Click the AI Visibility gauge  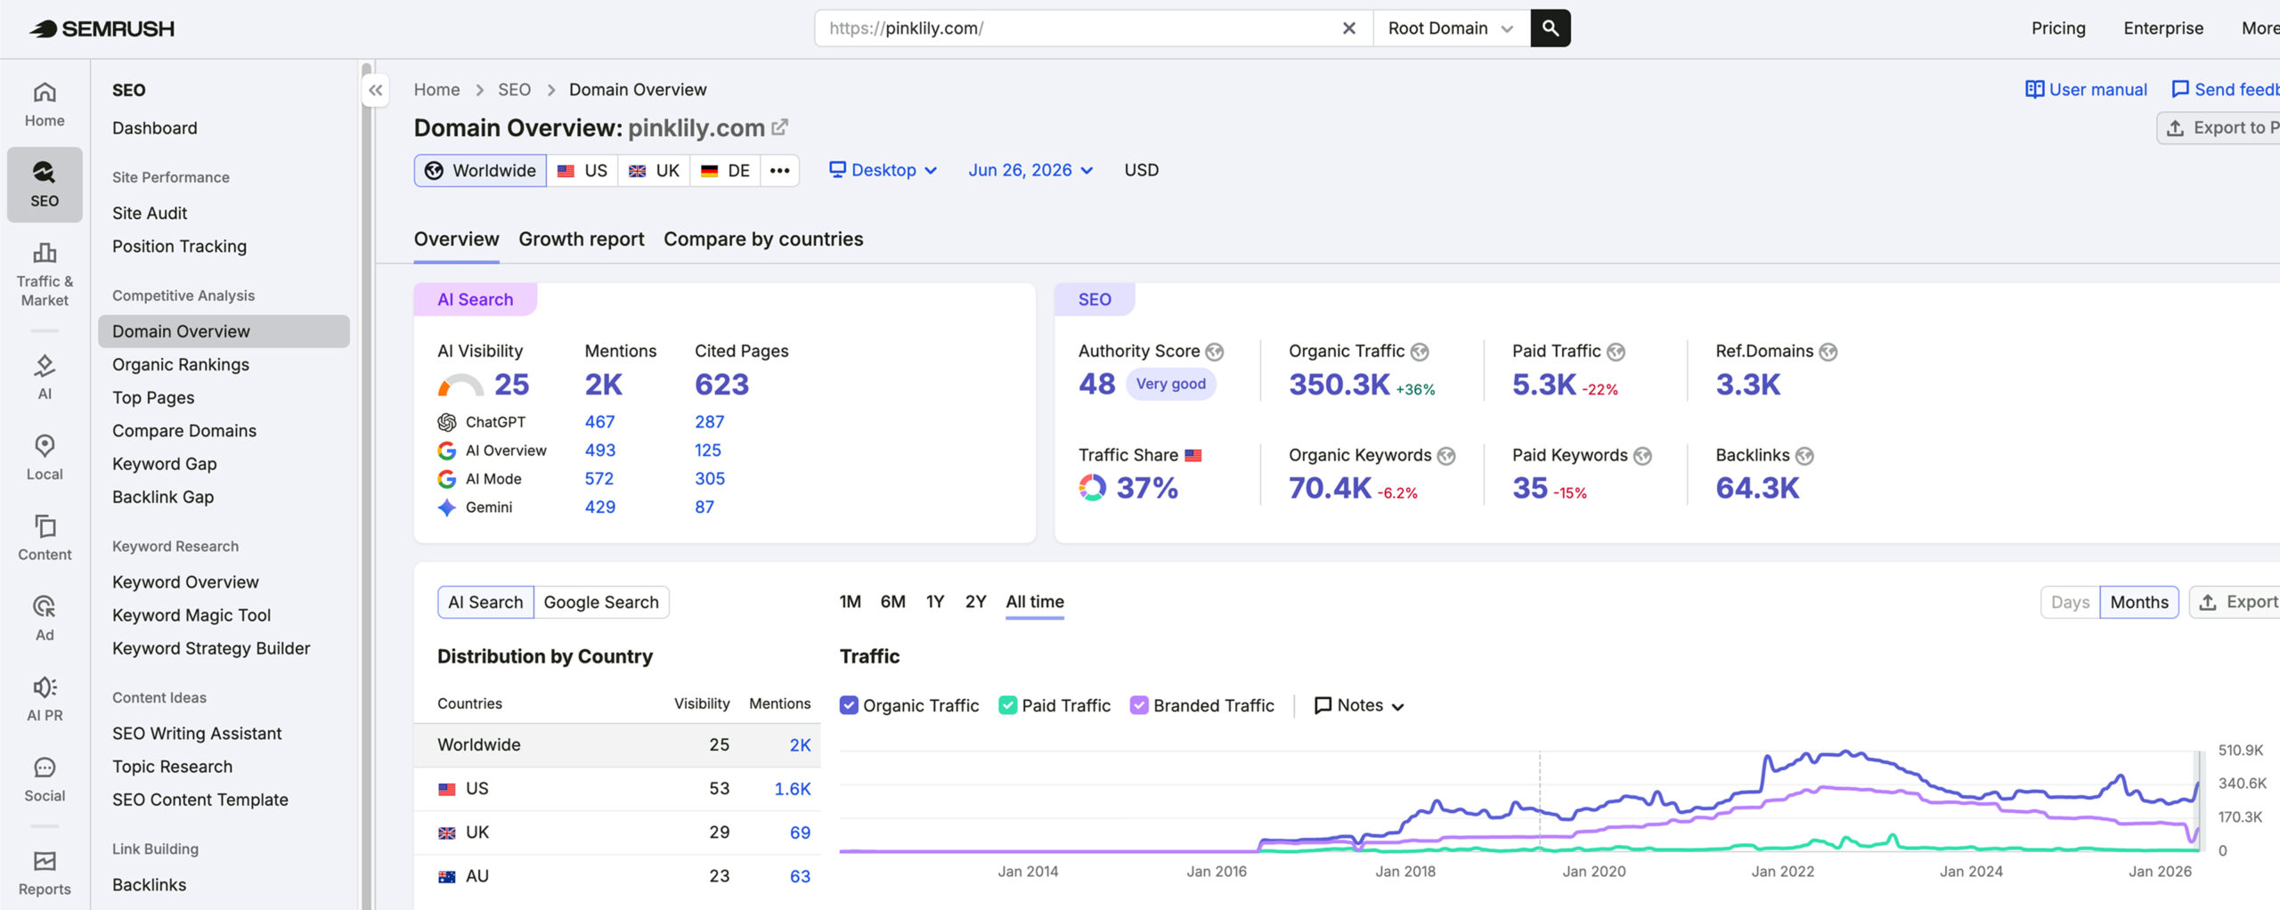point(460,386)
